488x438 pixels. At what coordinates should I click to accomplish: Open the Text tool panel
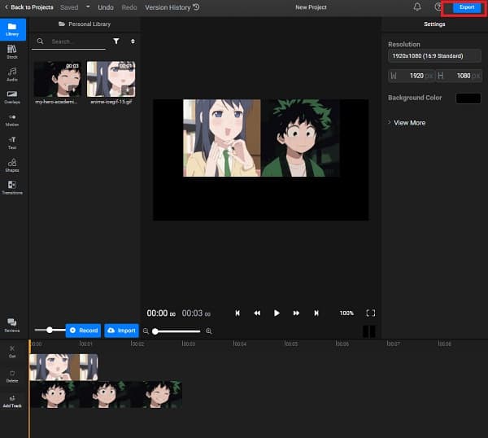[12, 142]
